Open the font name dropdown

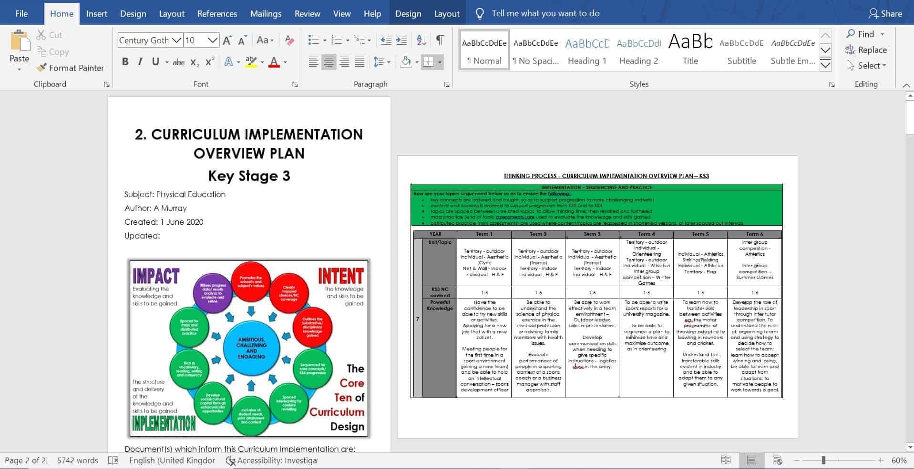pos(176,40)
